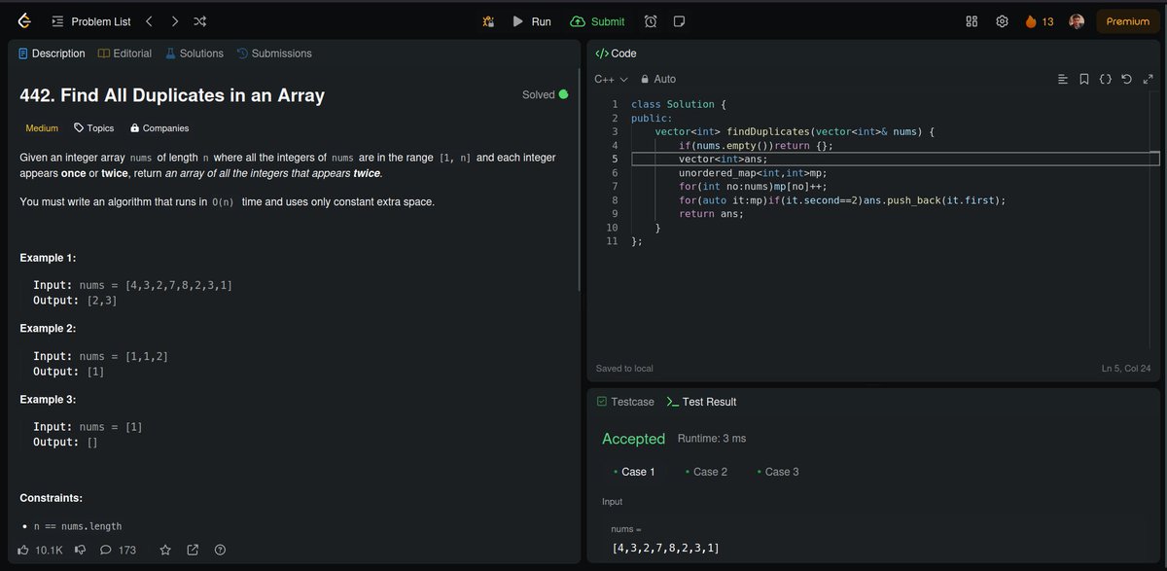Click the Constraints heading
This screenshot has height=571, width=1167.
51,498
